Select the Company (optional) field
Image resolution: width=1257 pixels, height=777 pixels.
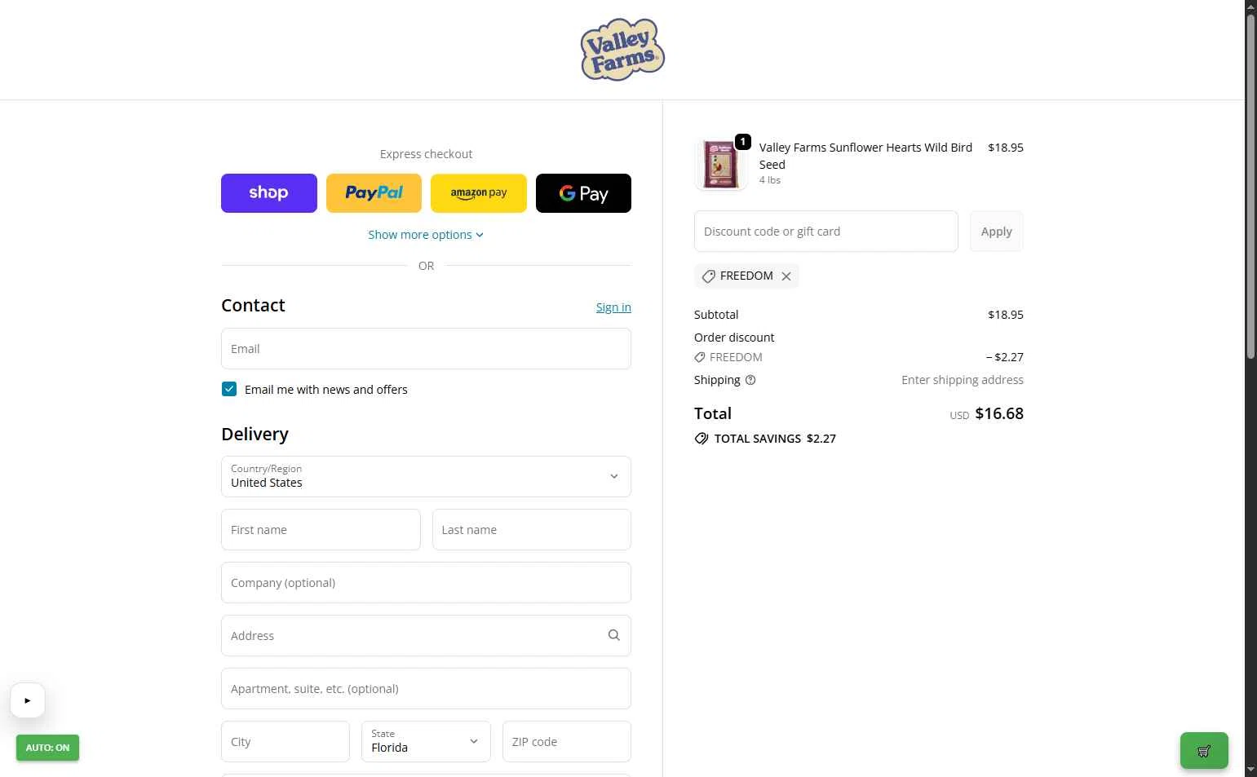point(426,583)
